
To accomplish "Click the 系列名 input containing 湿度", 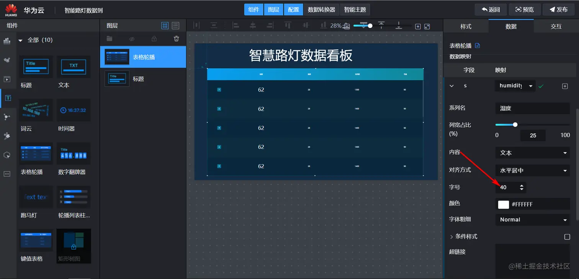I will (533, 108).
